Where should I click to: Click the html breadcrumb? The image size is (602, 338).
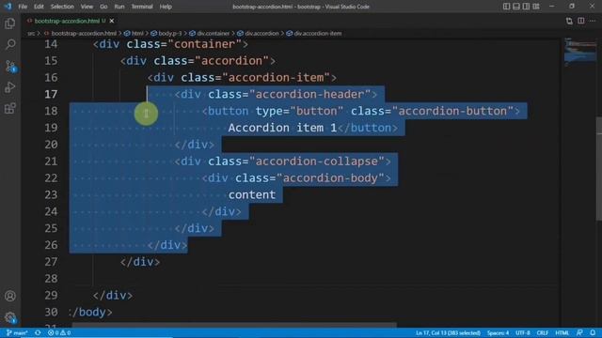point(137,34)
